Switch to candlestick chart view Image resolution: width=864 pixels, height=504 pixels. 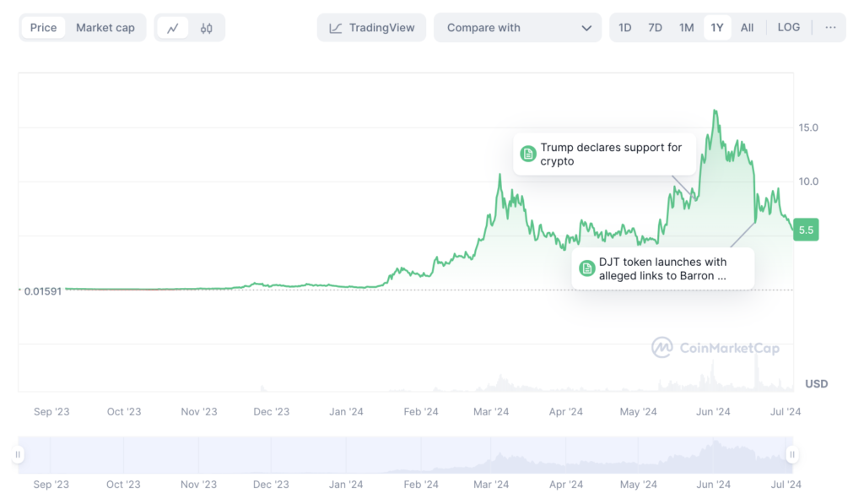(x=207, y=28)
